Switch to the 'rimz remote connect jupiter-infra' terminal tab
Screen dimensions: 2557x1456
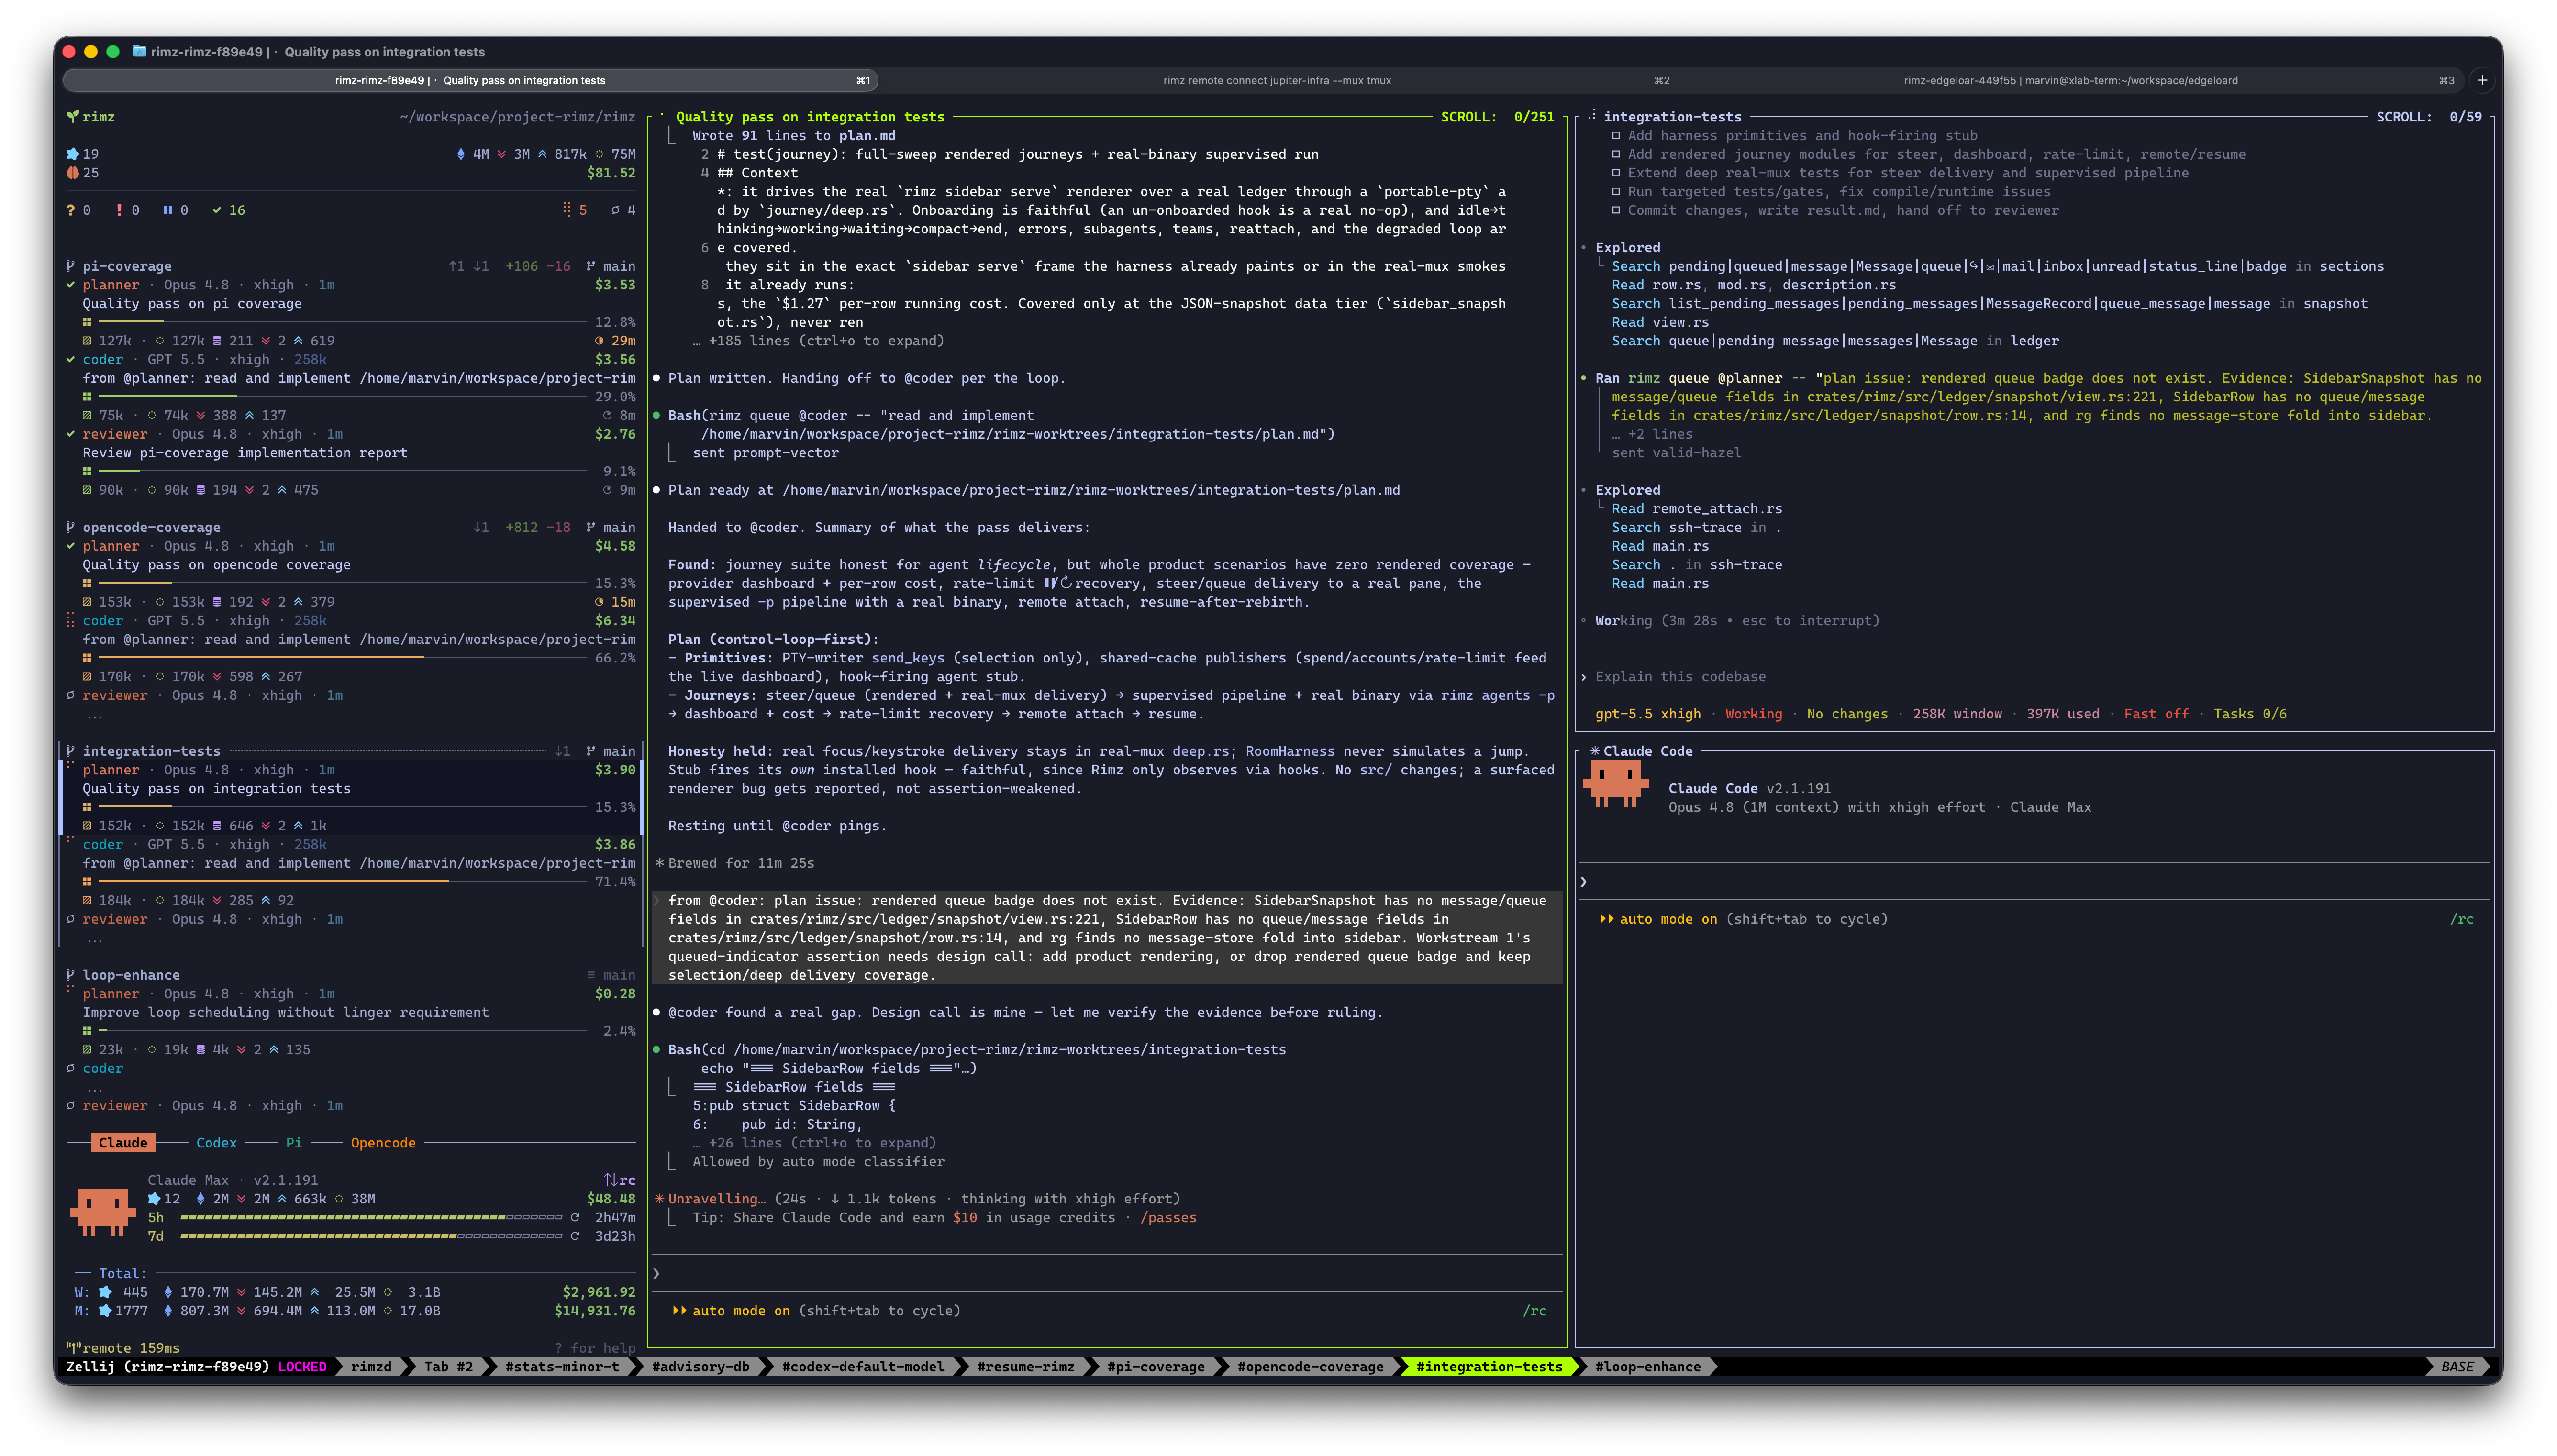(x=1277, y=80)
